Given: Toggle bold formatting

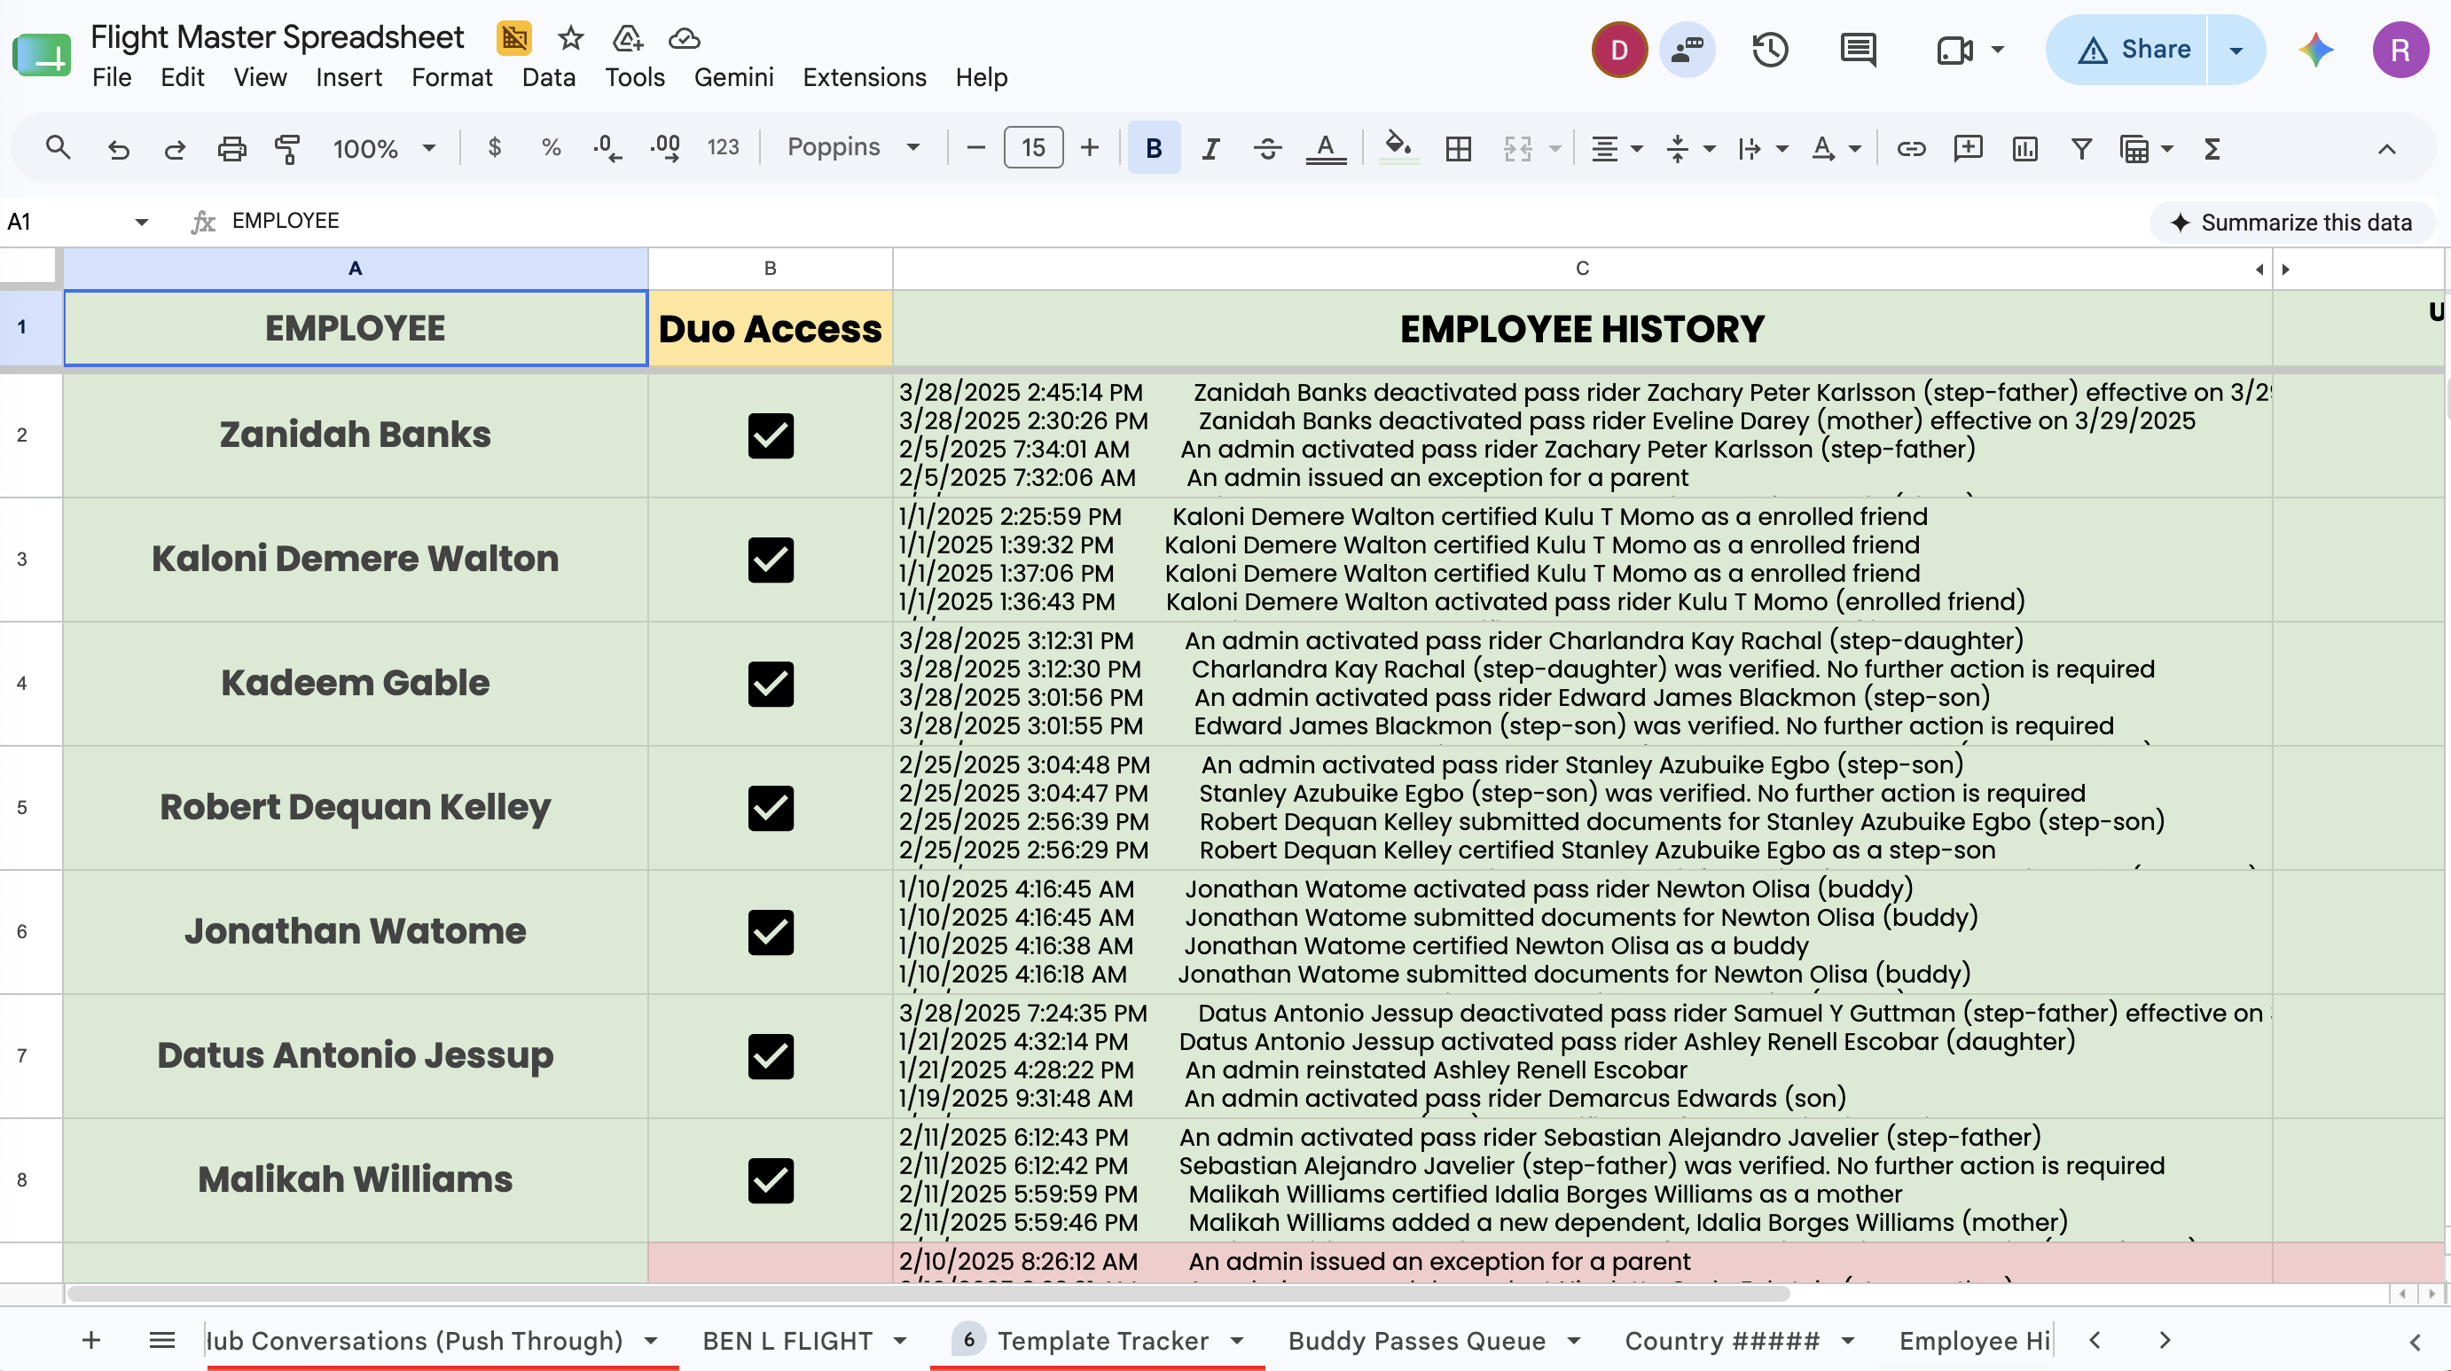Looking at the screenshot, I should [1153, 148].
